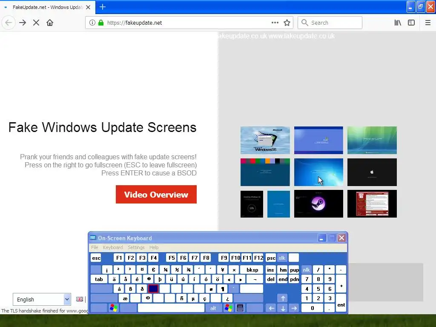Minimize the On-Screen Keyboard window
Viewport: 436px width, 327px height.
[322, 238]
